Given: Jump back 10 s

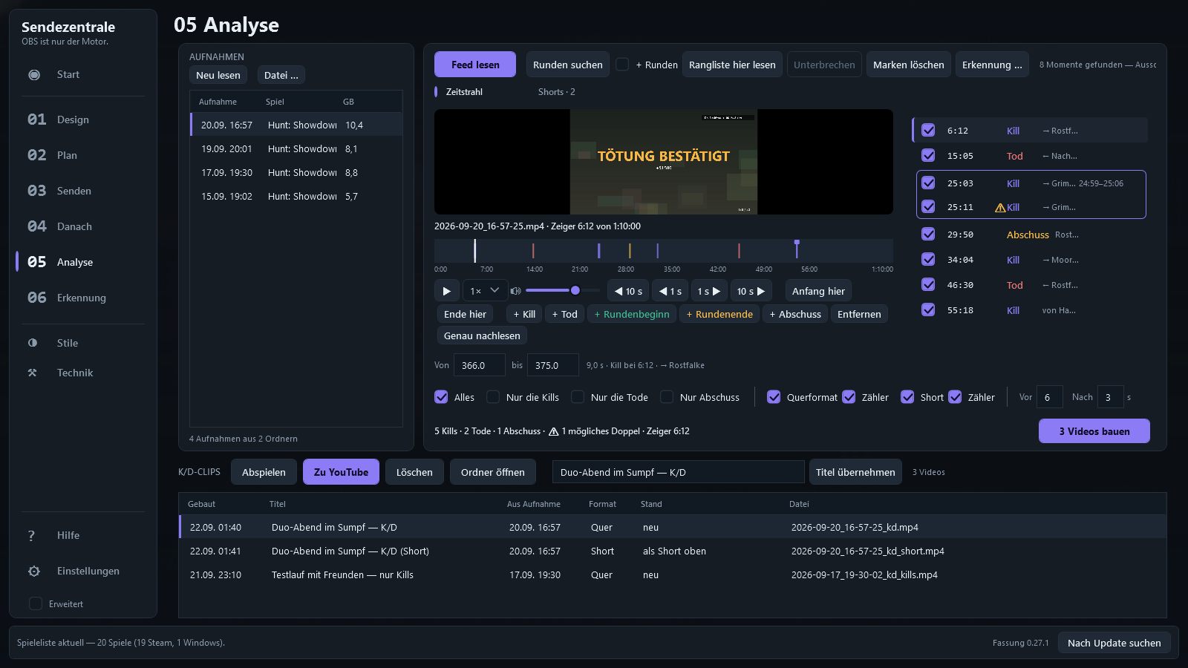Looking at the screenshot, I should (x=628, y=291).
